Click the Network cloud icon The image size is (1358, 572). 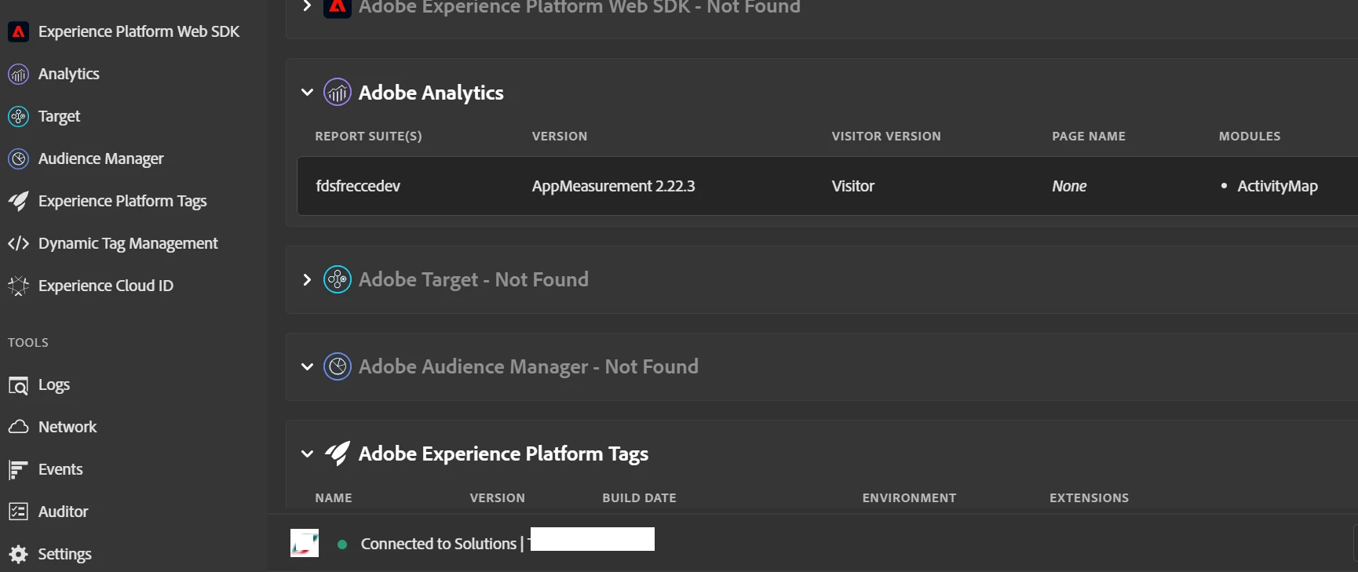[x=18, y=427]
